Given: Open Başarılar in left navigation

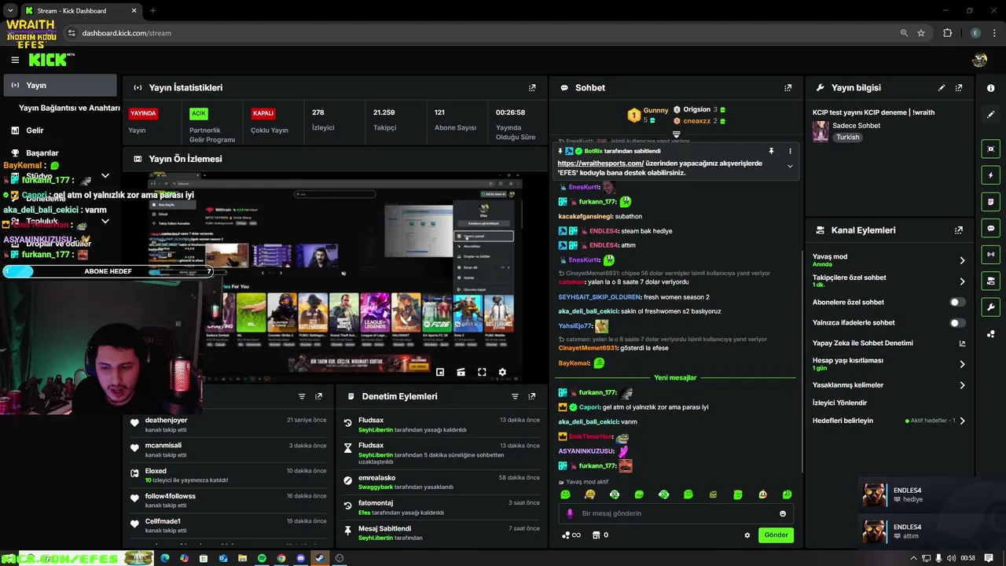Looking at the screenshot, I should 42,153.
